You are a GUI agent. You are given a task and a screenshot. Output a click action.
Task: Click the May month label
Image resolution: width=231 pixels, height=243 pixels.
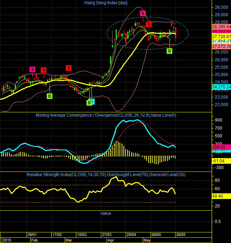[x=147, y=240]
